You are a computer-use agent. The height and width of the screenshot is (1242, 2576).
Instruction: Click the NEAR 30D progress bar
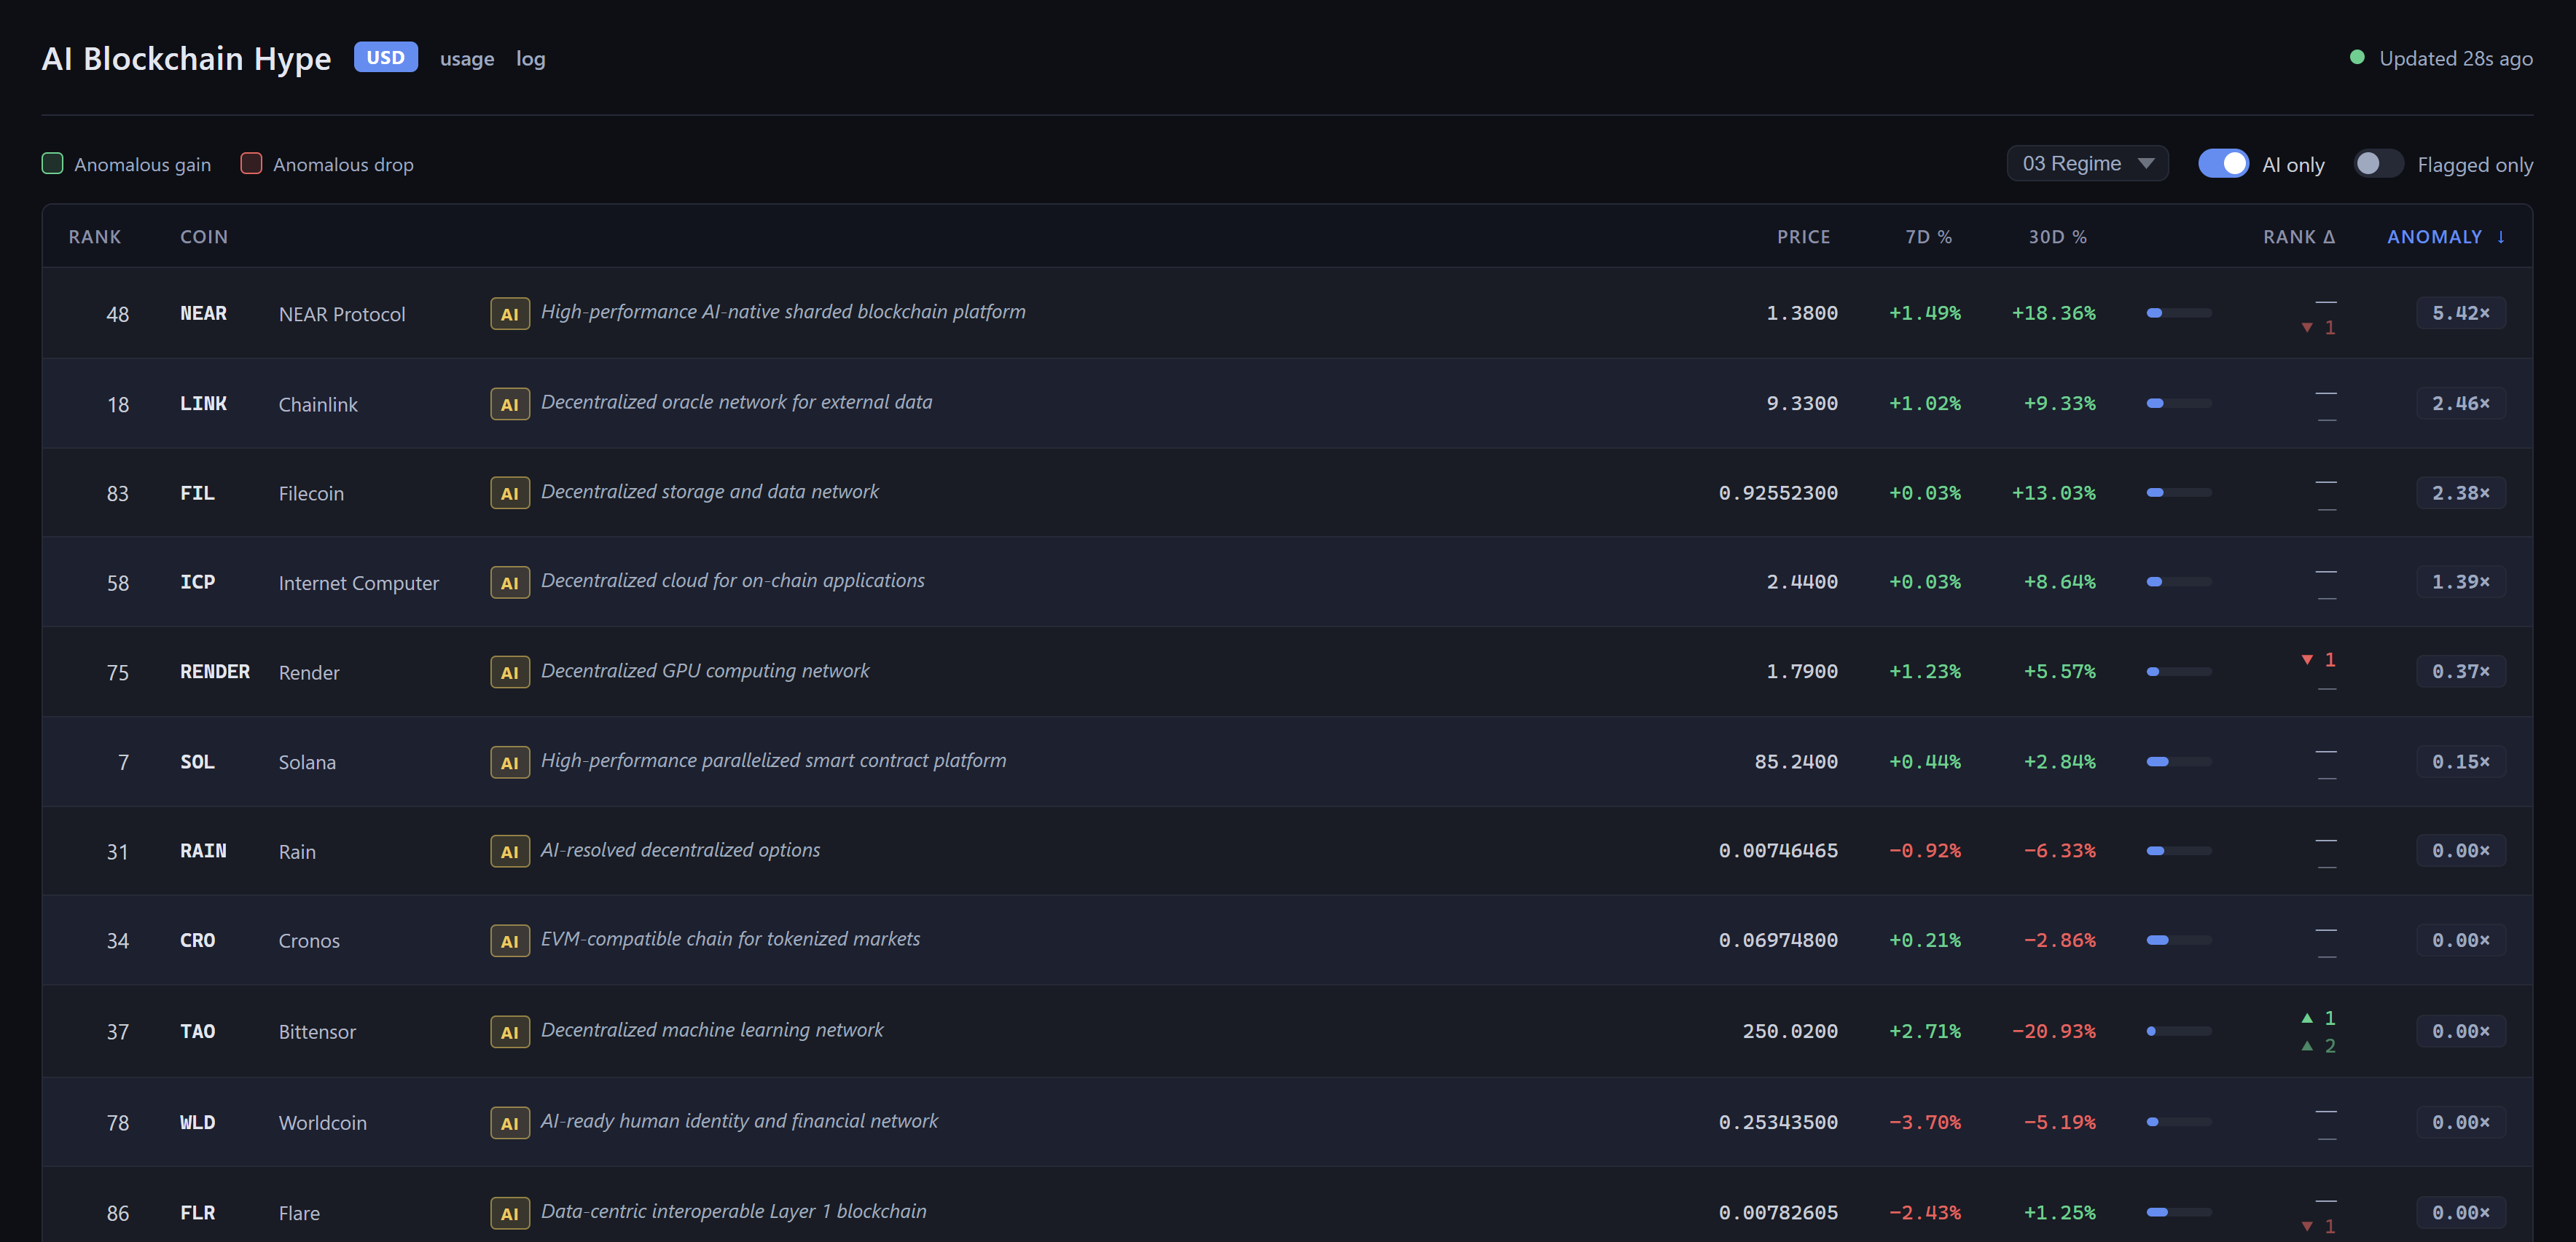(2179, 313)
